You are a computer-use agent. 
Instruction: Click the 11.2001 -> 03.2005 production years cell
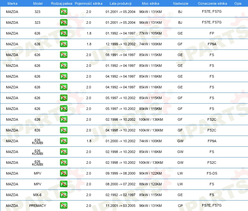(121, 206)
